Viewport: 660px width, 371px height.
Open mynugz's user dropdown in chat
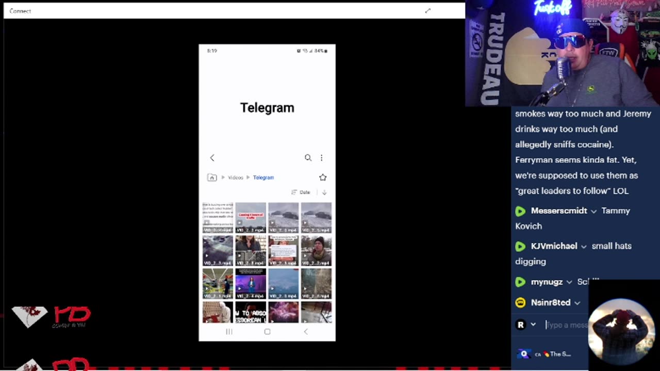pos(569,282)
